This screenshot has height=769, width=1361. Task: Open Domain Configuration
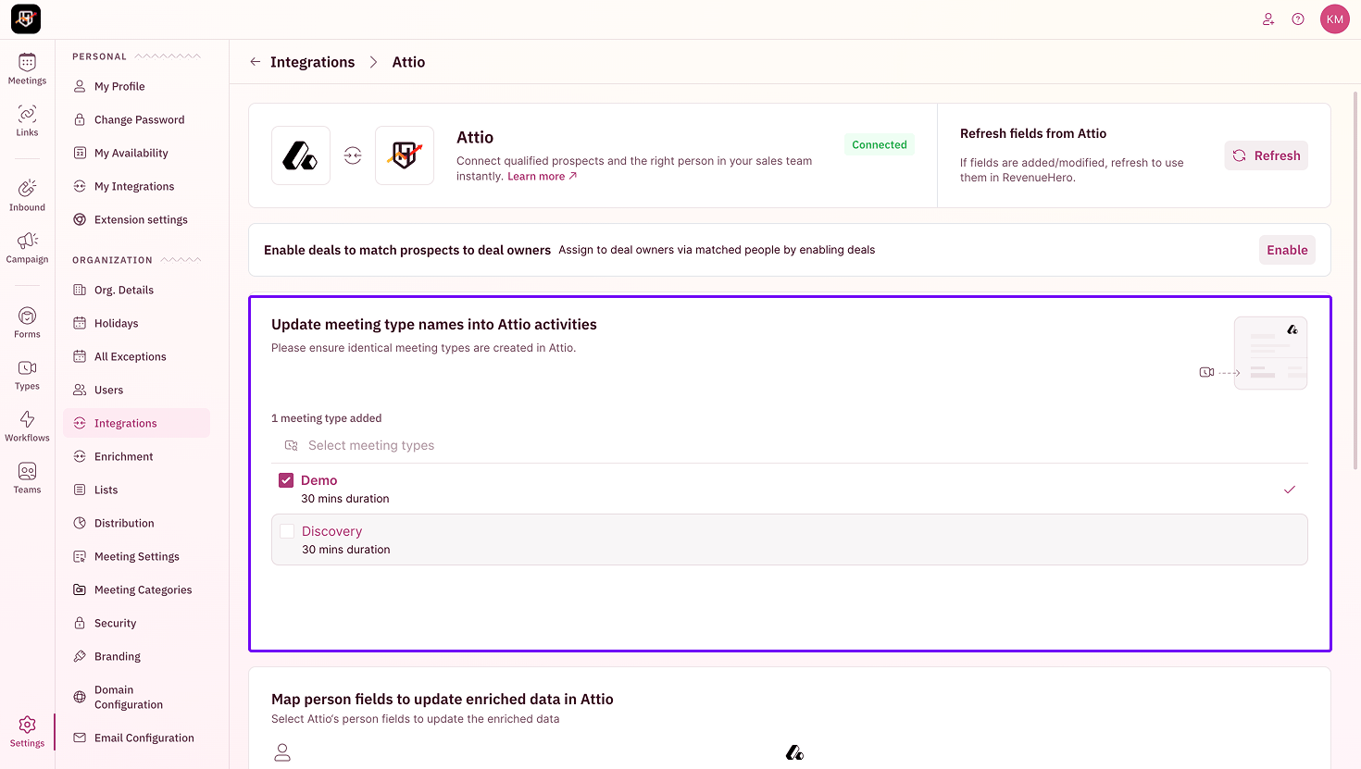click(137, 697)
